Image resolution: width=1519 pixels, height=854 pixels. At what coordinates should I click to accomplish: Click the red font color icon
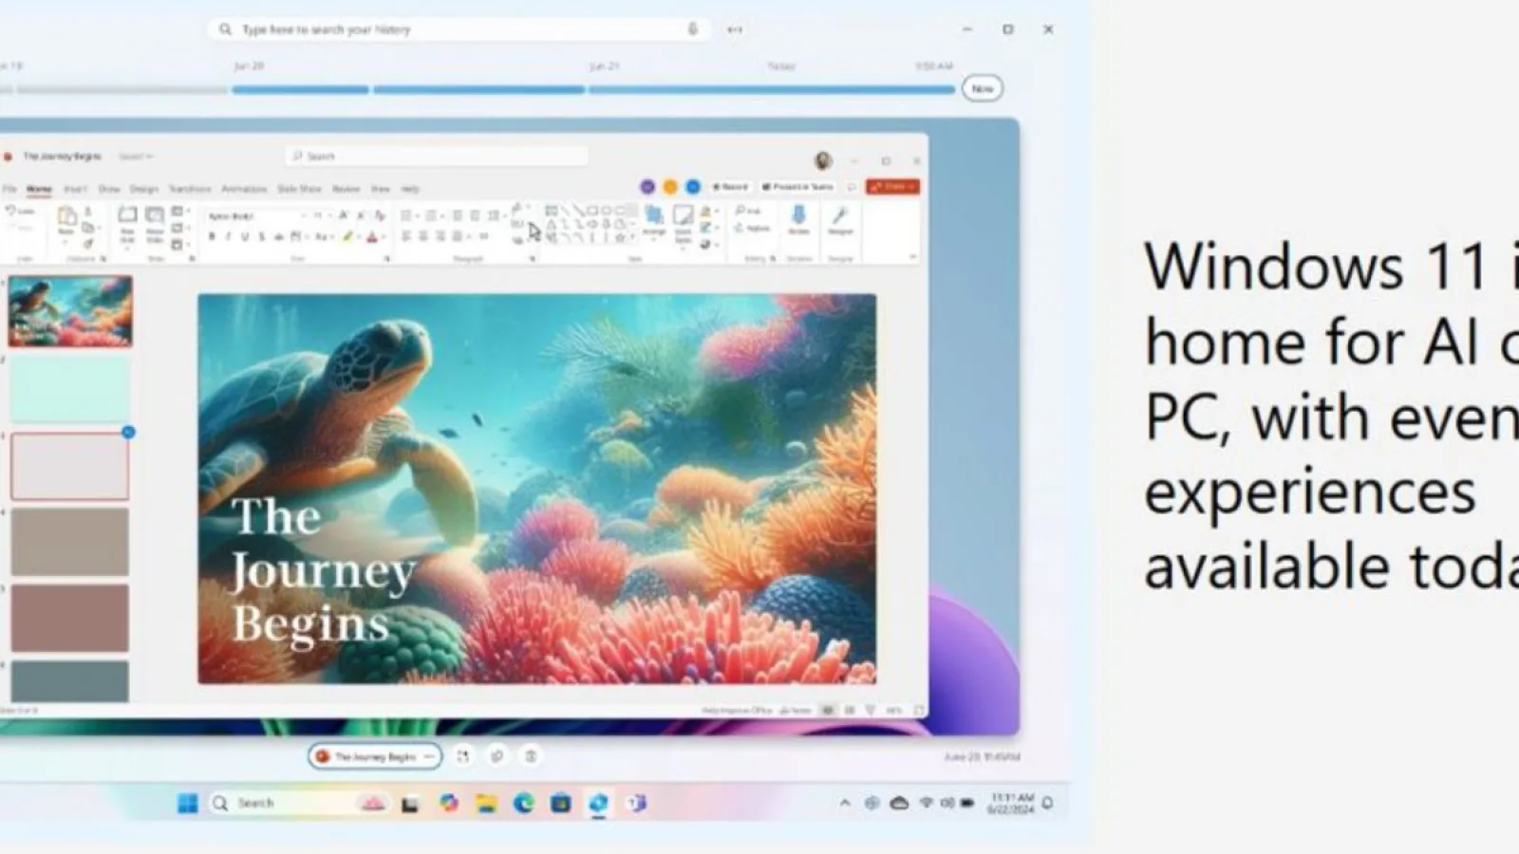[372, 236]
